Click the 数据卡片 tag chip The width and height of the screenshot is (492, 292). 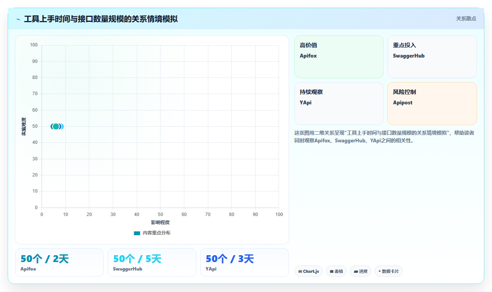tap(388, 271)
